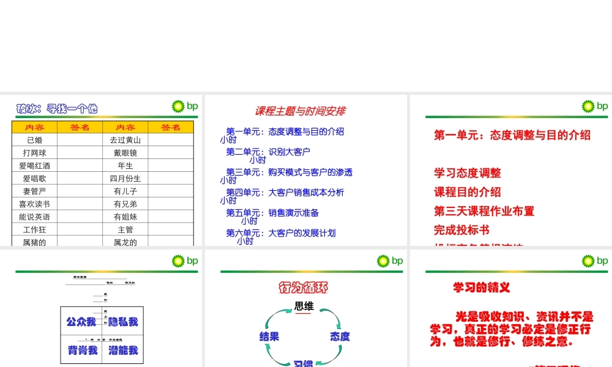Click table cell 喜欢读书
Viewport: 612px width, 367px height.
[35, 204]
